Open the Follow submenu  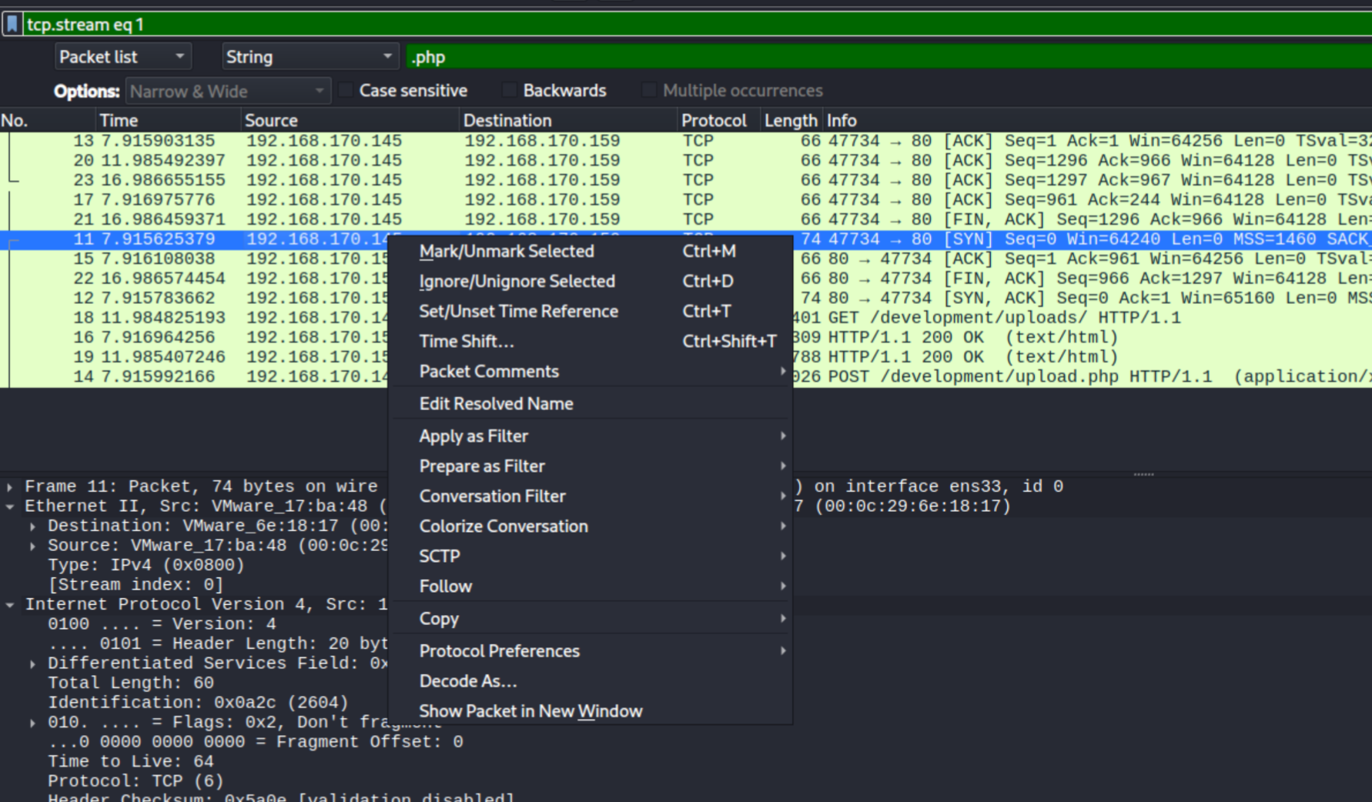pyautogui.click(x=591, y=586)
